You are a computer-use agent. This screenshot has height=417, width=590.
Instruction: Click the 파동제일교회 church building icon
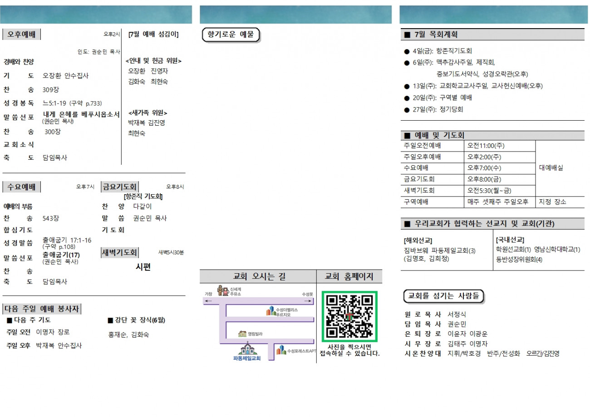click(x=247, y=348)
